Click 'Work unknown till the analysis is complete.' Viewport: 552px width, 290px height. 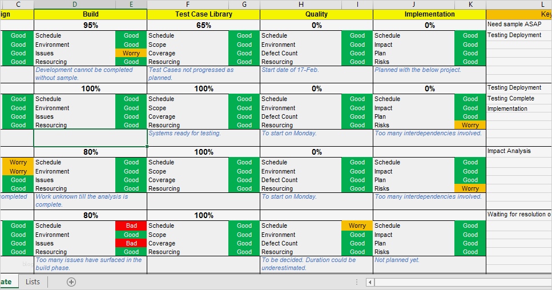click(x=90, y=201)
